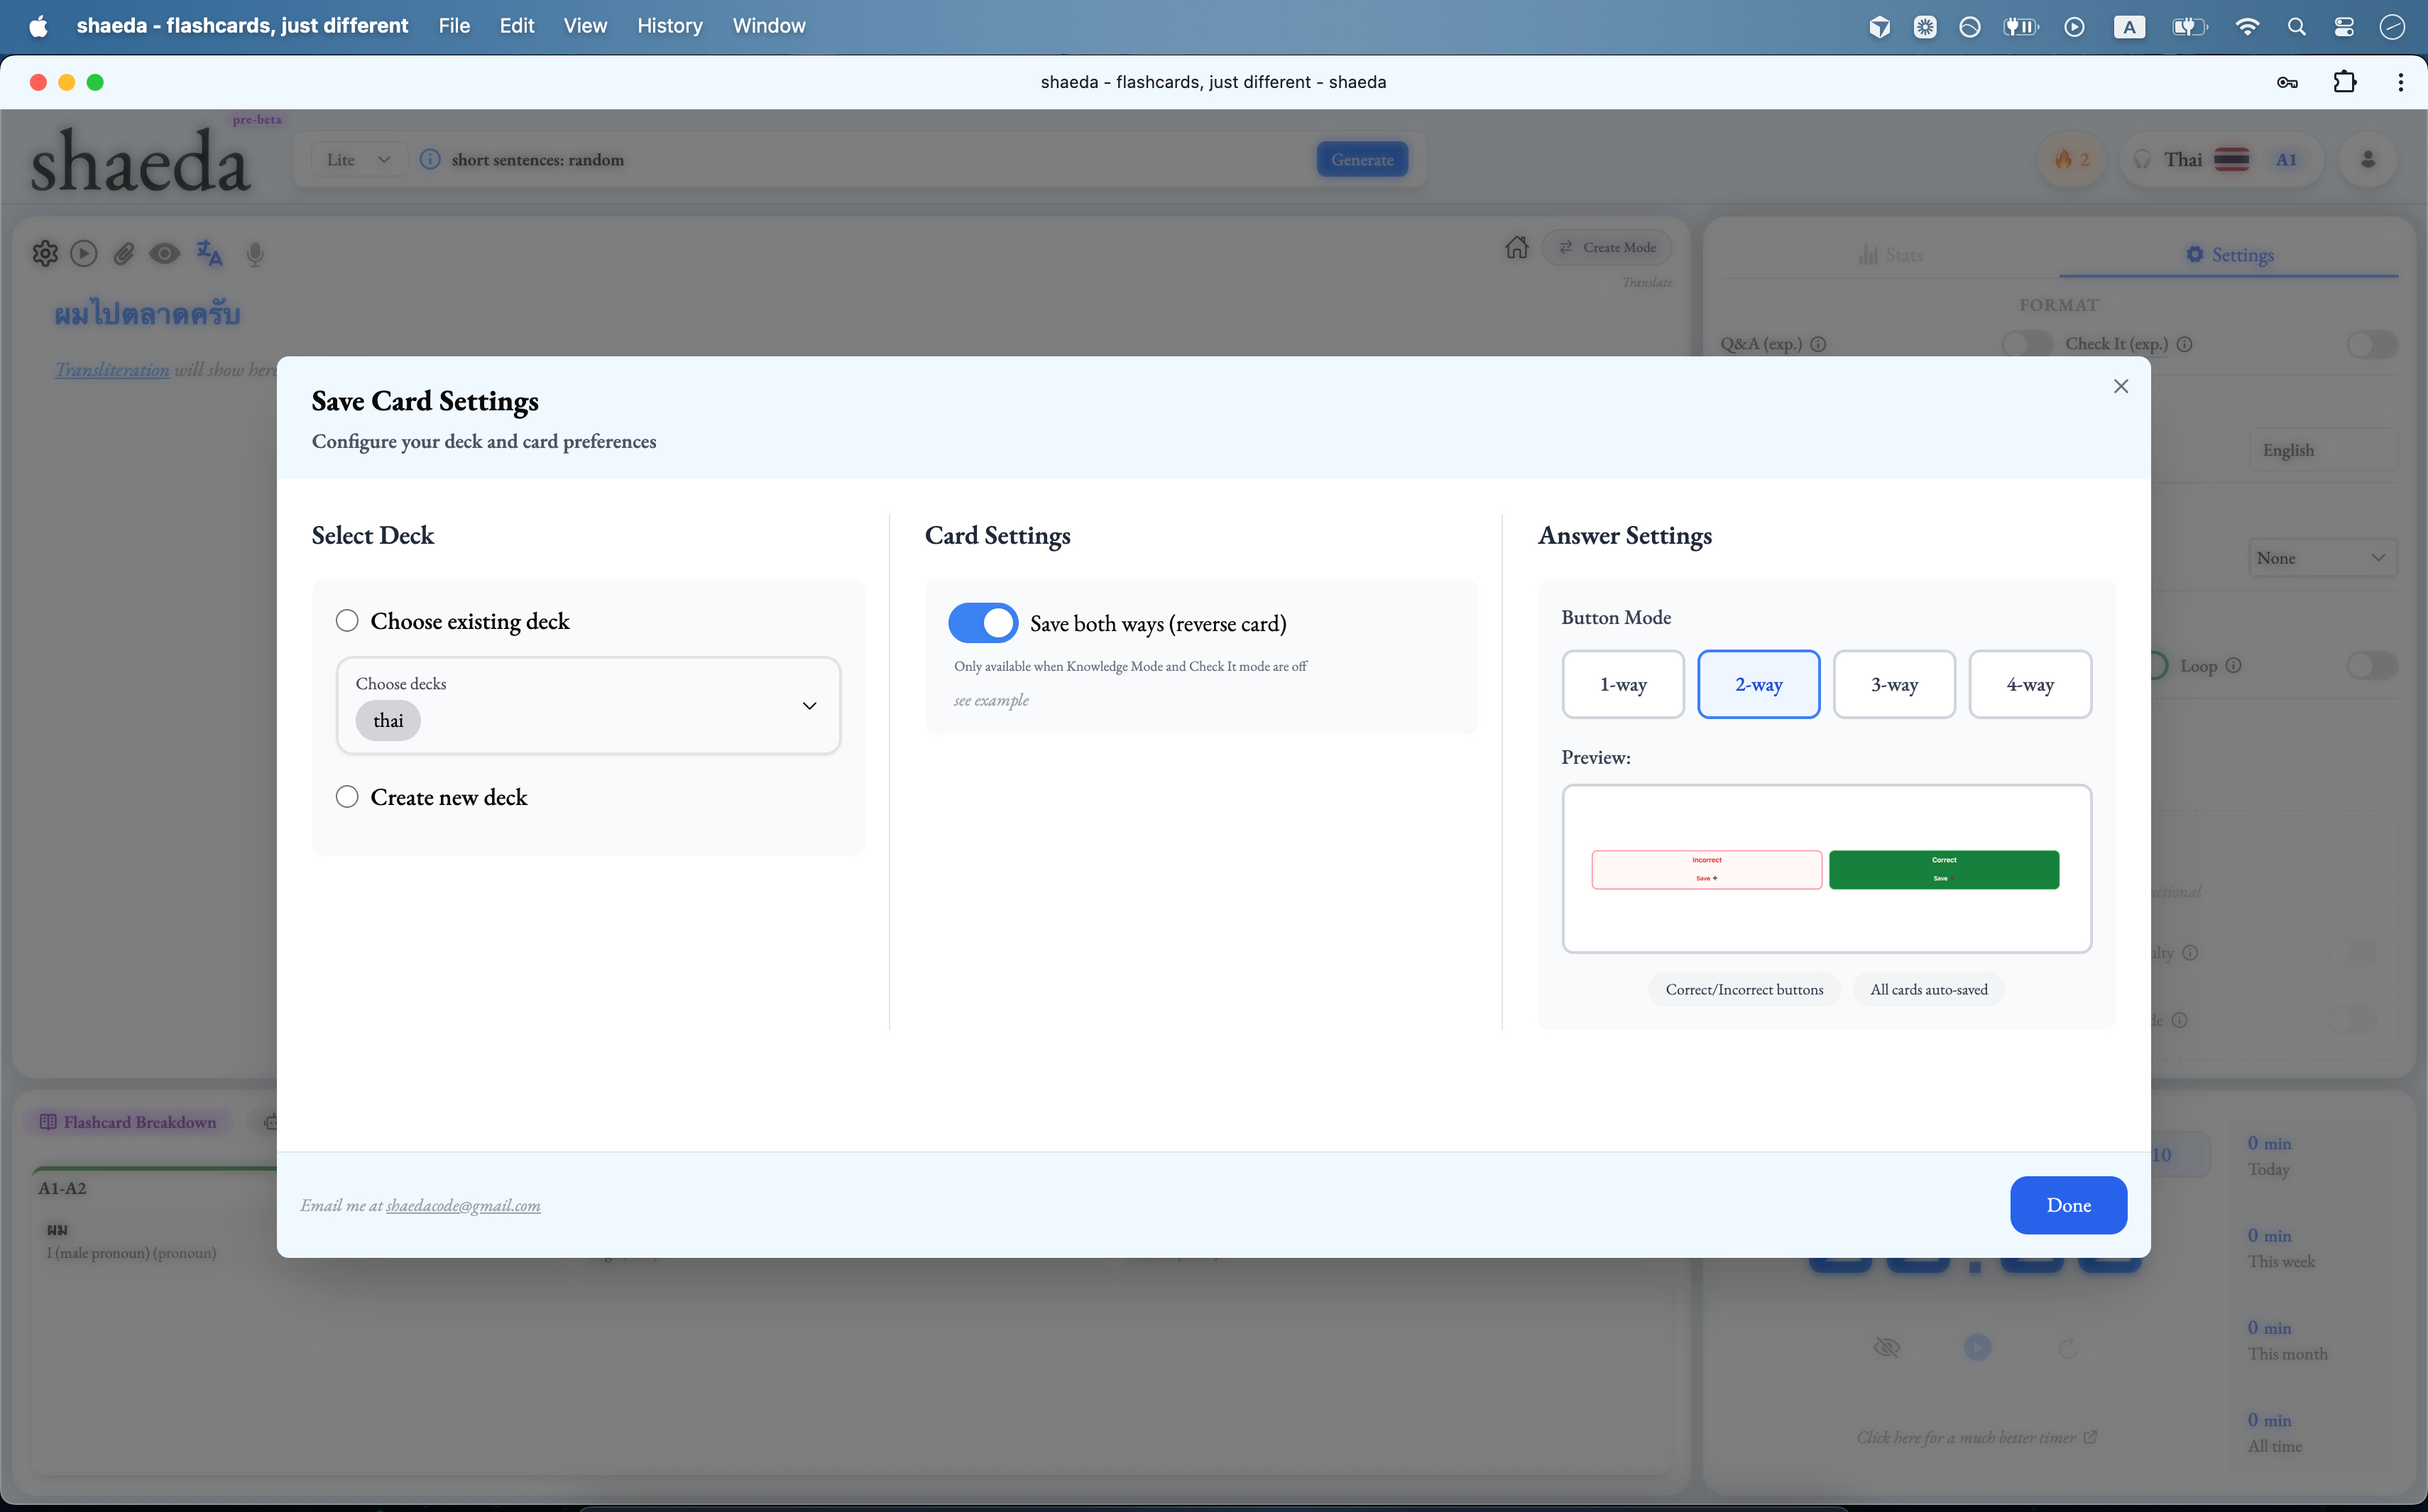The image size is (2428, 1512).
Task: Expand the Choose decks dropdown
Action: tap(809, 706)
